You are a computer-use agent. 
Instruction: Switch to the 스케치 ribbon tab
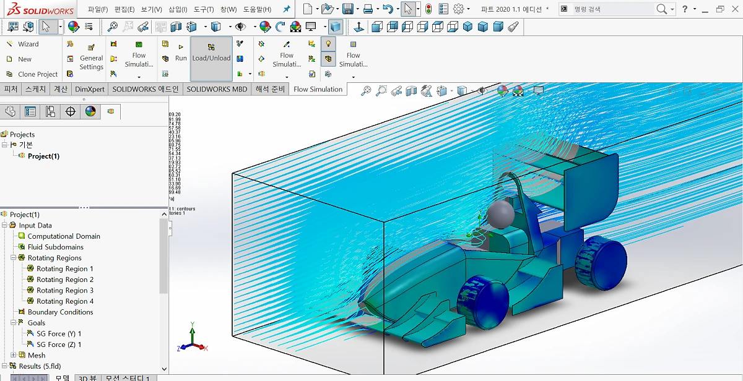(35, 89)
